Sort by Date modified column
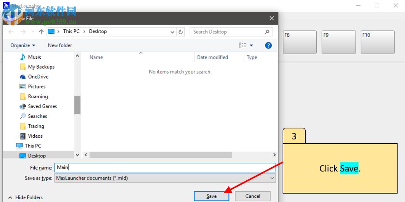 pos(212,58)
